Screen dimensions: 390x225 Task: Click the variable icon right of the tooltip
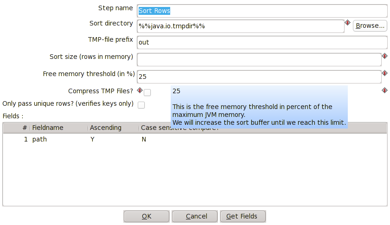click(384, 90)
